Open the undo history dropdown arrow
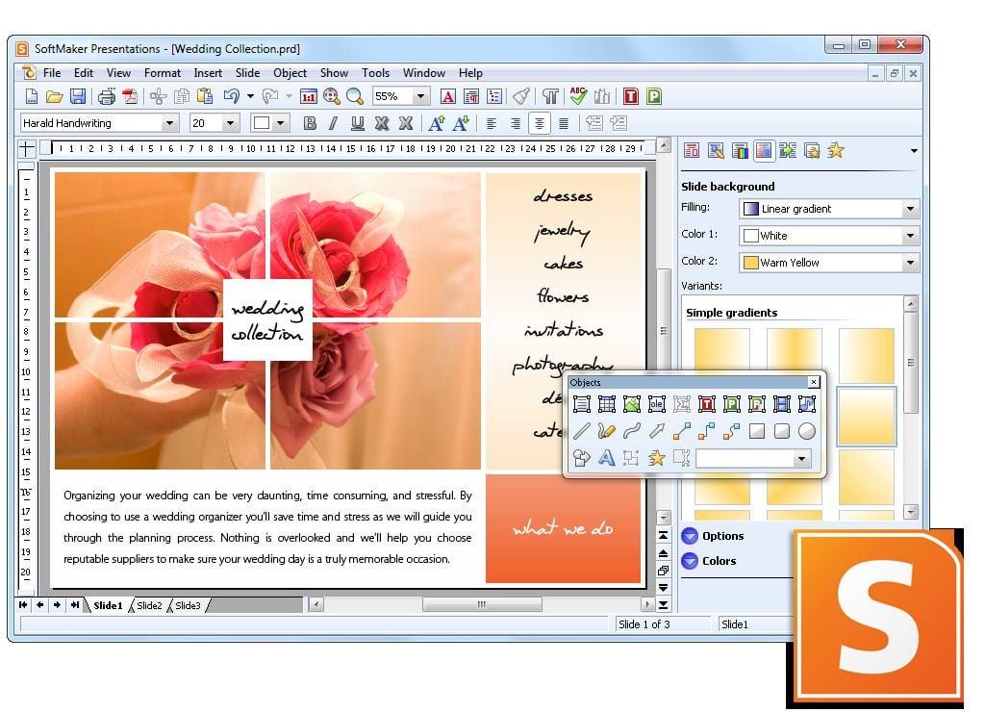 pos(250,97)
